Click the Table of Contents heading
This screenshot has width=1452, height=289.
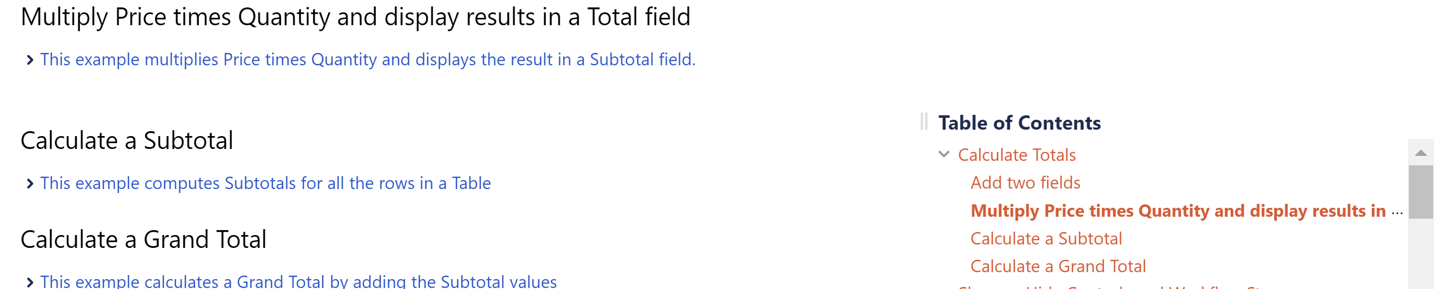(1019, 123)
